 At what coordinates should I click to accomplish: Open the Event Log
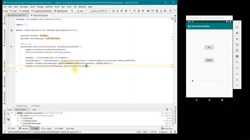166,128
